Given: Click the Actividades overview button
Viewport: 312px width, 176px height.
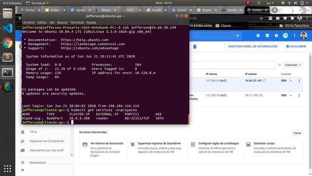Looking at the screenshot, I should [x=12, y=3].
